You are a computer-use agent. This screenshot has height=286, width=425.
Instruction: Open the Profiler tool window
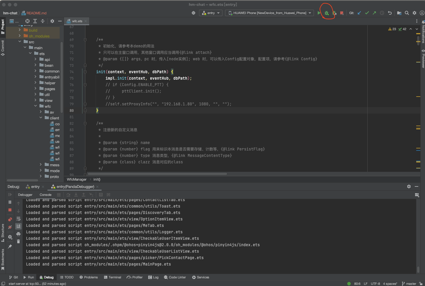[x=135, y=277]
